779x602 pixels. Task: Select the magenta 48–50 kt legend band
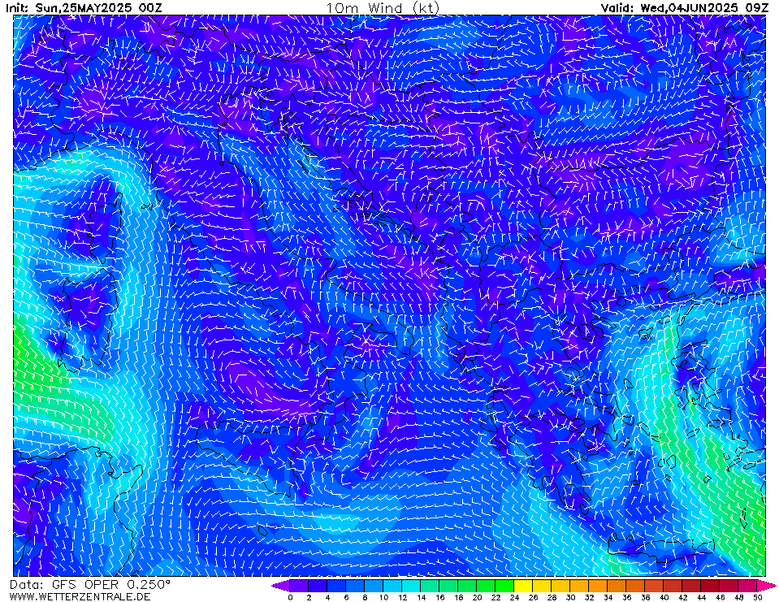(747, 586)
